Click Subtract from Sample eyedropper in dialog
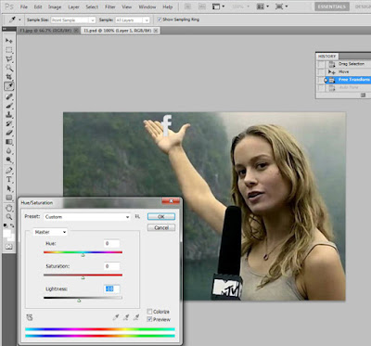This screenshot has width=371, height=346. click(x=136, y=317)
